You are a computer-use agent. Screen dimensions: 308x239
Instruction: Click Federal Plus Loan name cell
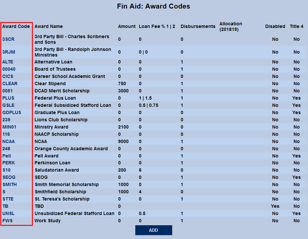tap(55, 98)
